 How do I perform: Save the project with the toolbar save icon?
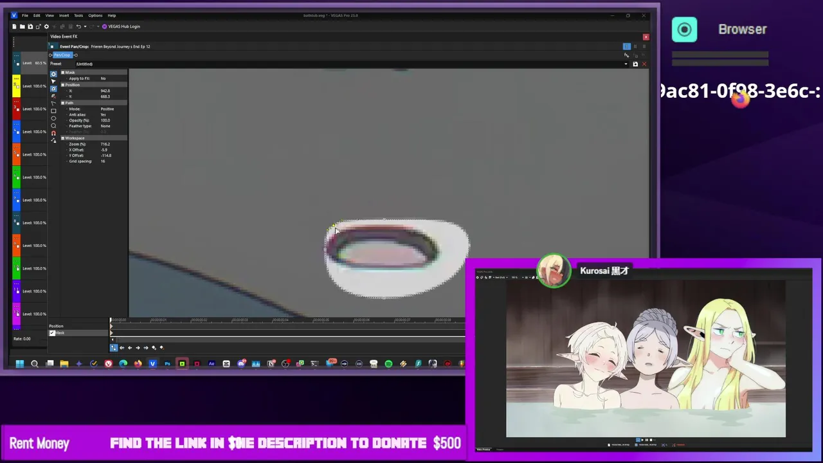coord(30,26)
